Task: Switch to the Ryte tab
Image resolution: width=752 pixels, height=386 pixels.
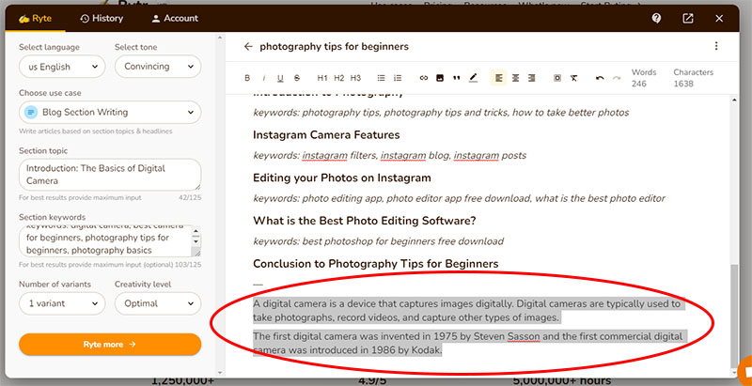Action: (35, 19)
